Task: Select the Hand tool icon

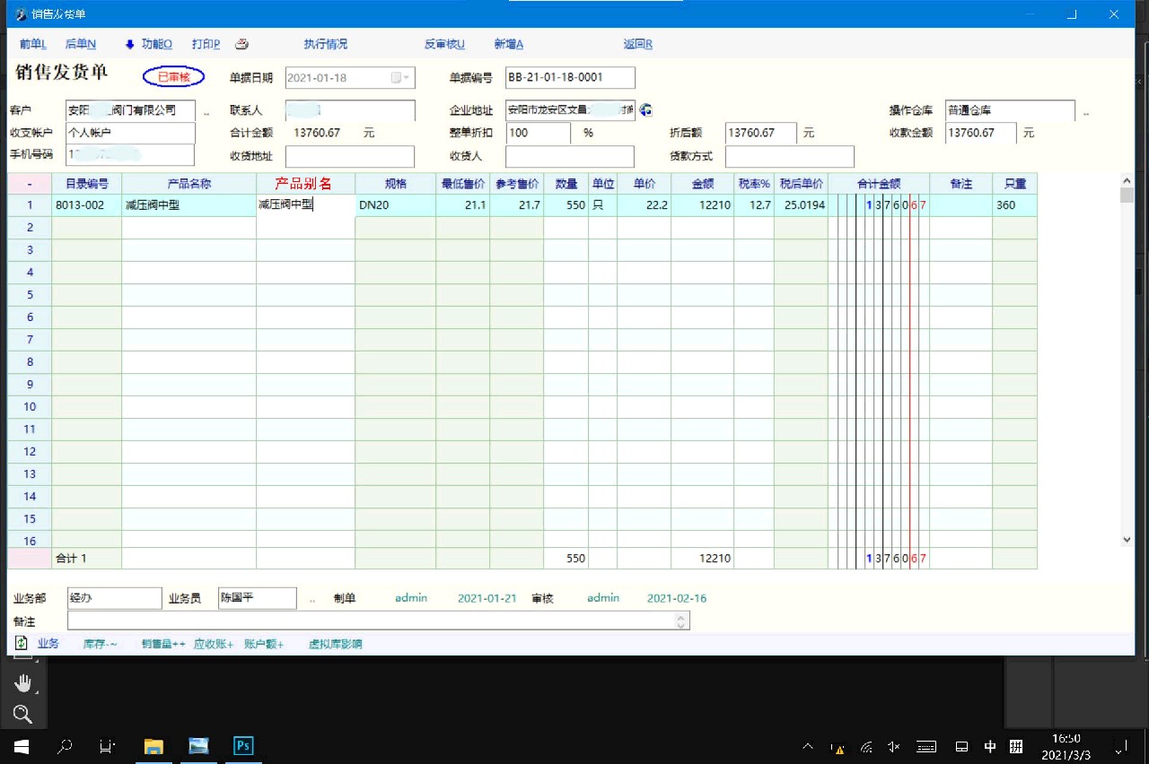Action: pyautogui.click(x=22, y=683)
